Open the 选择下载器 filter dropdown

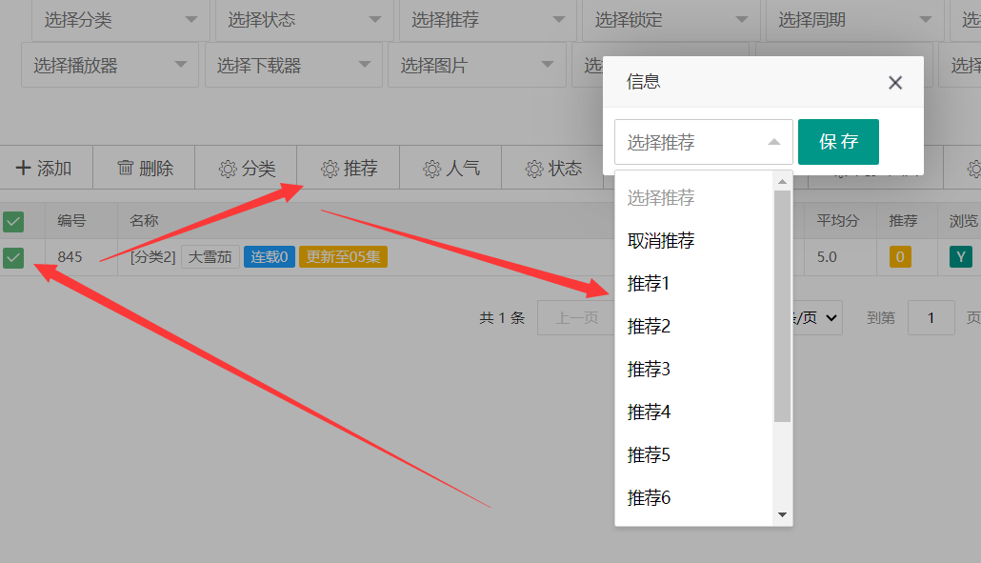coord(293,65)
